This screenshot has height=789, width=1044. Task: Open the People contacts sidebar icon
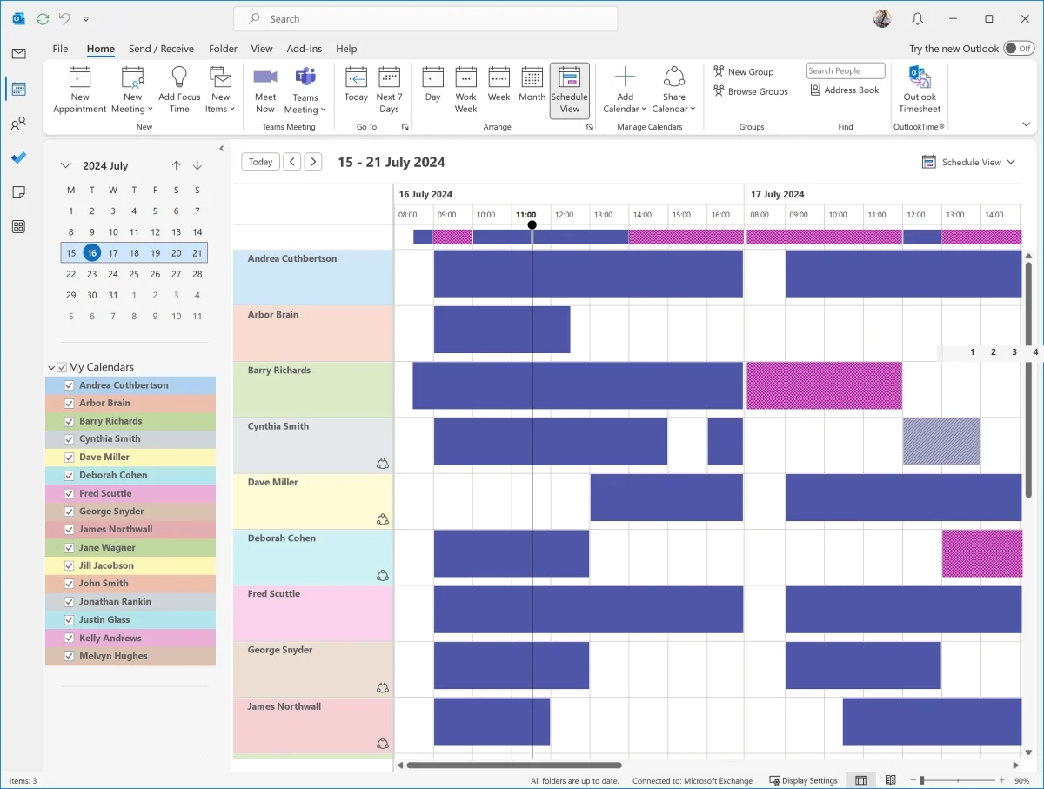point(18,124)
